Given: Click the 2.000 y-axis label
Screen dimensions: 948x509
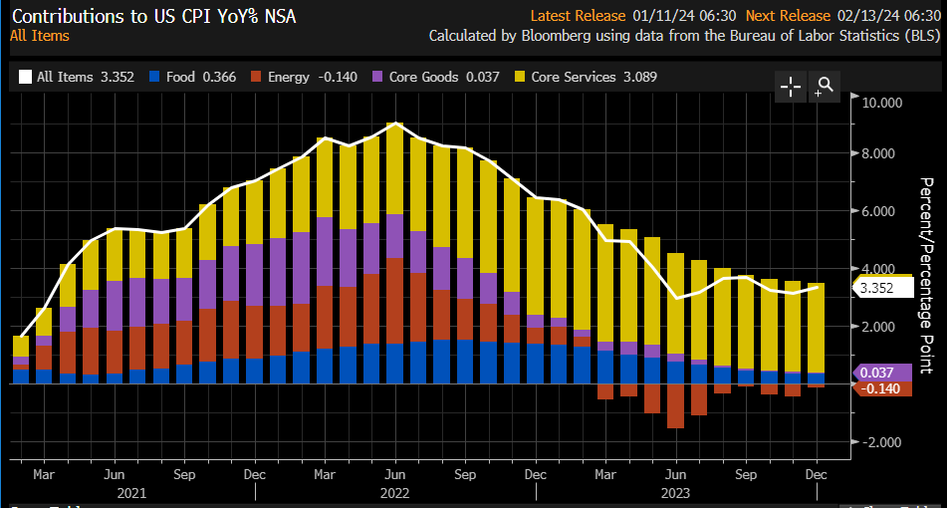Looking at the screenshot, I should pyautogui.click(x=878, y=327).
